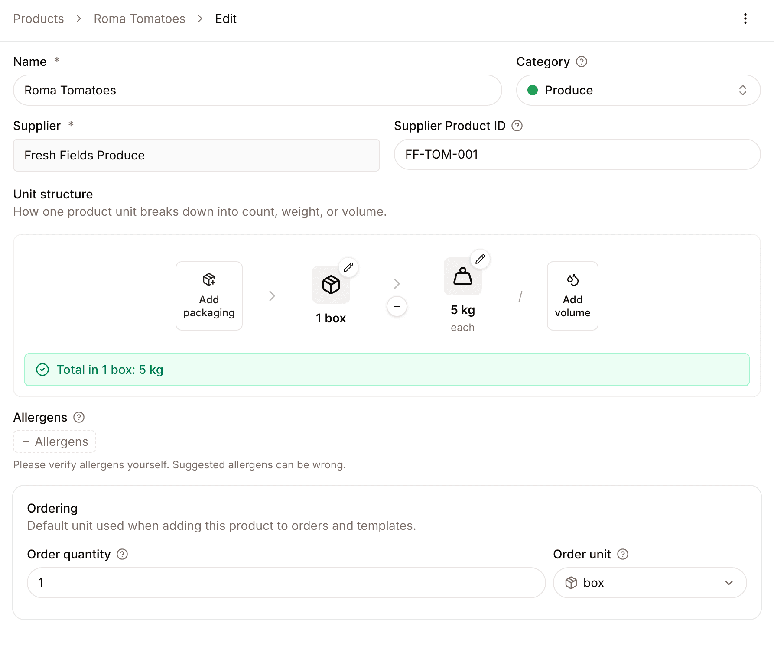Click the Category help question icon
Screen dimensions: 774x649
(x=582, y=62)
